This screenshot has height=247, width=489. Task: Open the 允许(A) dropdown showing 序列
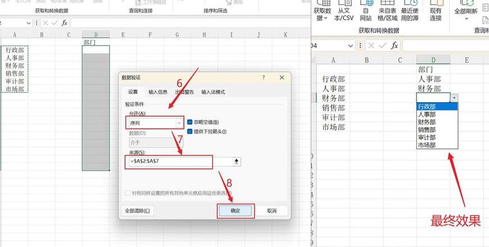[x=180, y=123]
